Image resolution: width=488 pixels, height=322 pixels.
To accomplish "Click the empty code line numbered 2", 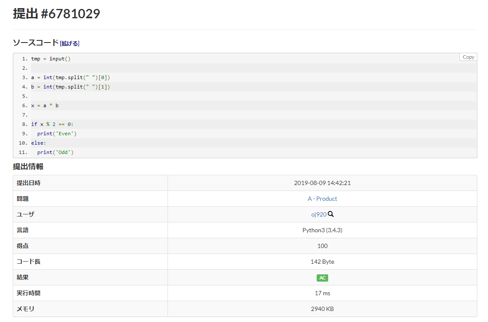I will tap(253, 68).
